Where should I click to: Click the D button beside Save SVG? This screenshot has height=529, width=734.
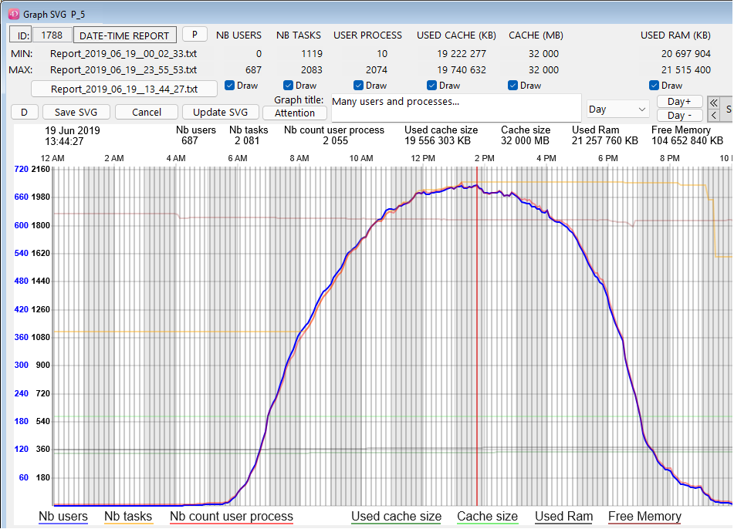(x=24, y=113)
